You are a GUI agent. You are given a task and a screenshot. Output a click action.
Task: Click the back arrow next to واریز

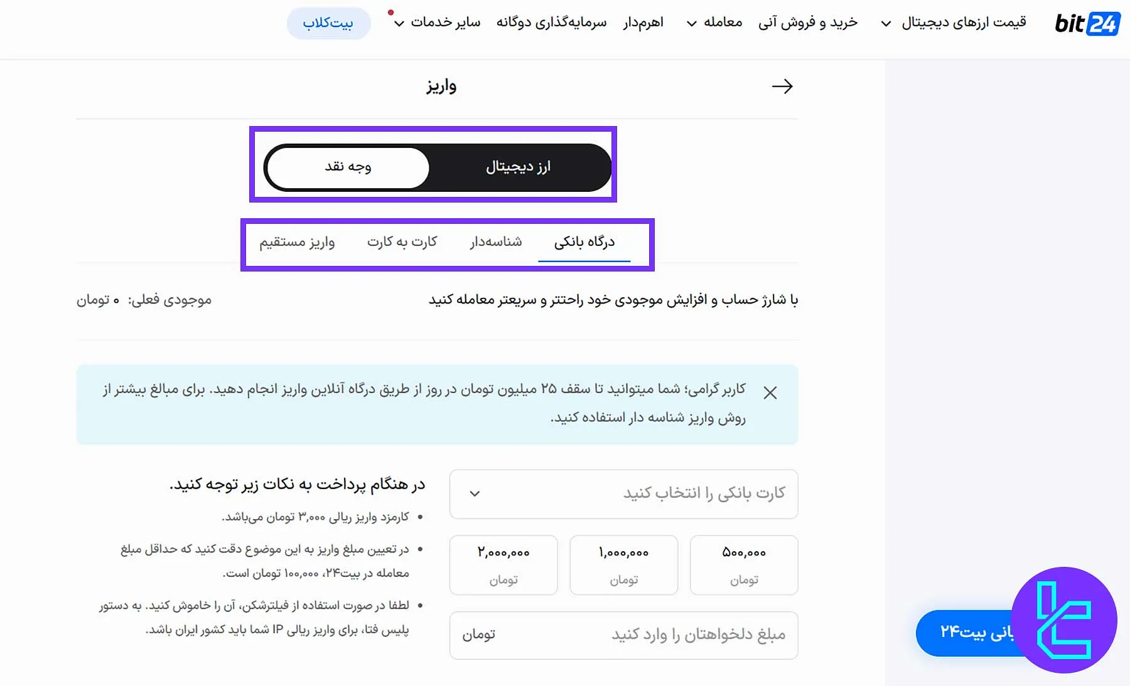click(x=783, y=86)
